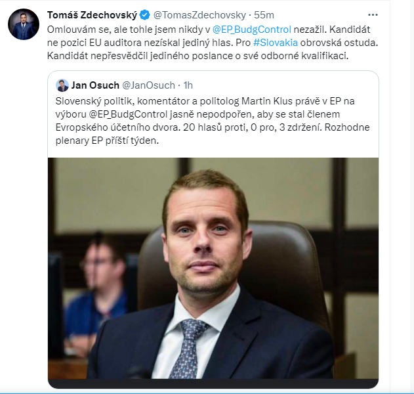This screenshot has height=394, width=414.
Task: Click Jan Osuch's small avatar
Action: 62,85
